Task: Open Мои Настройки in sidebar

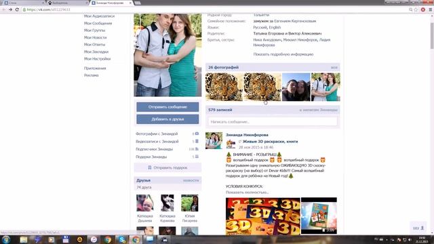Action: tap(97, 59)
